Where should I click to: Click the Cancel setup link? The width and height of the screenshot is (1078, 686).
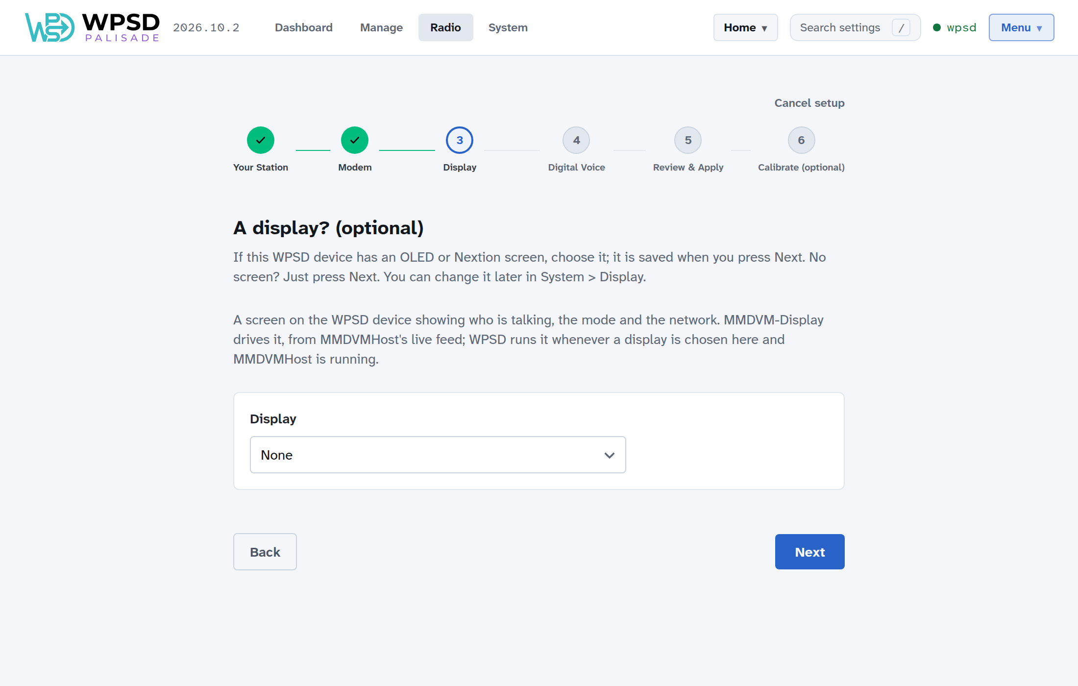pyautogui.click(x=809, y=103)
